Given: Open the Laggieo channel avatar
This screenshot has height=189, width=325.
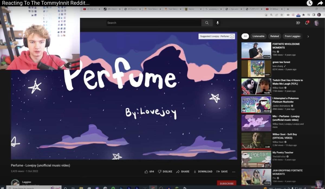Looking at the screenshot, I should pos(15,183).
